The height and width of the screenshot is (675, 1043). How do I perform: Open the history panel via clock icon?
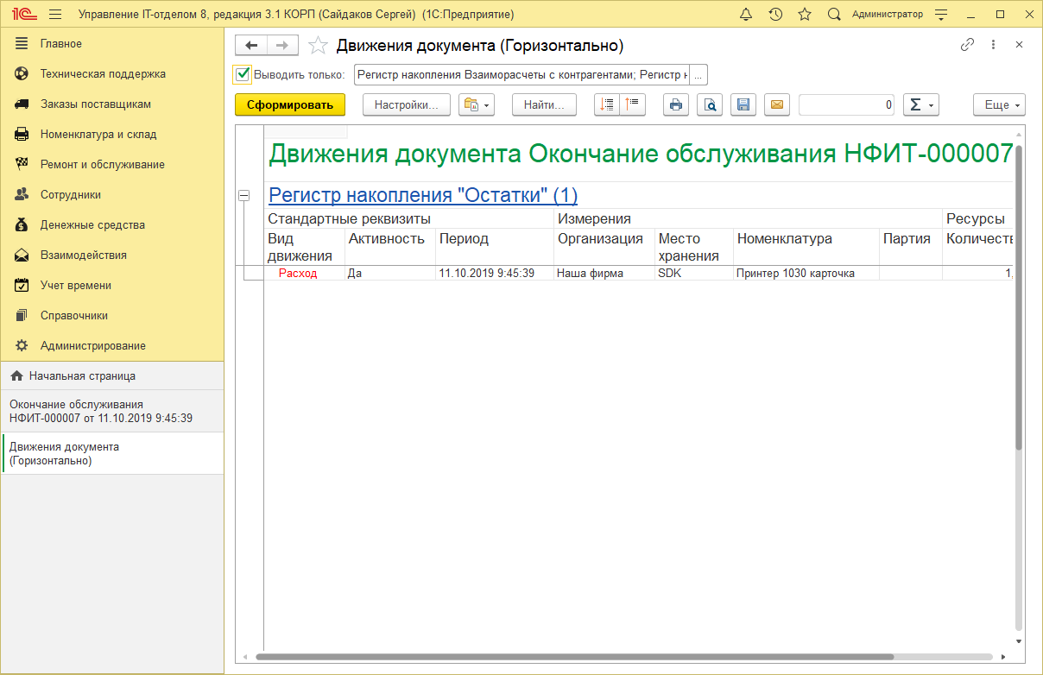pos(775,14)
